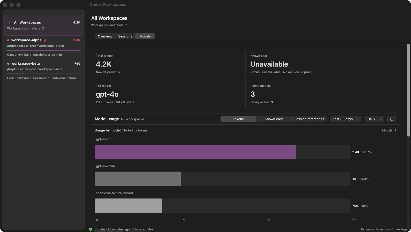
Task: Click the 'Sessions: 1' text under workspace-beta
Action: point(41,78)
